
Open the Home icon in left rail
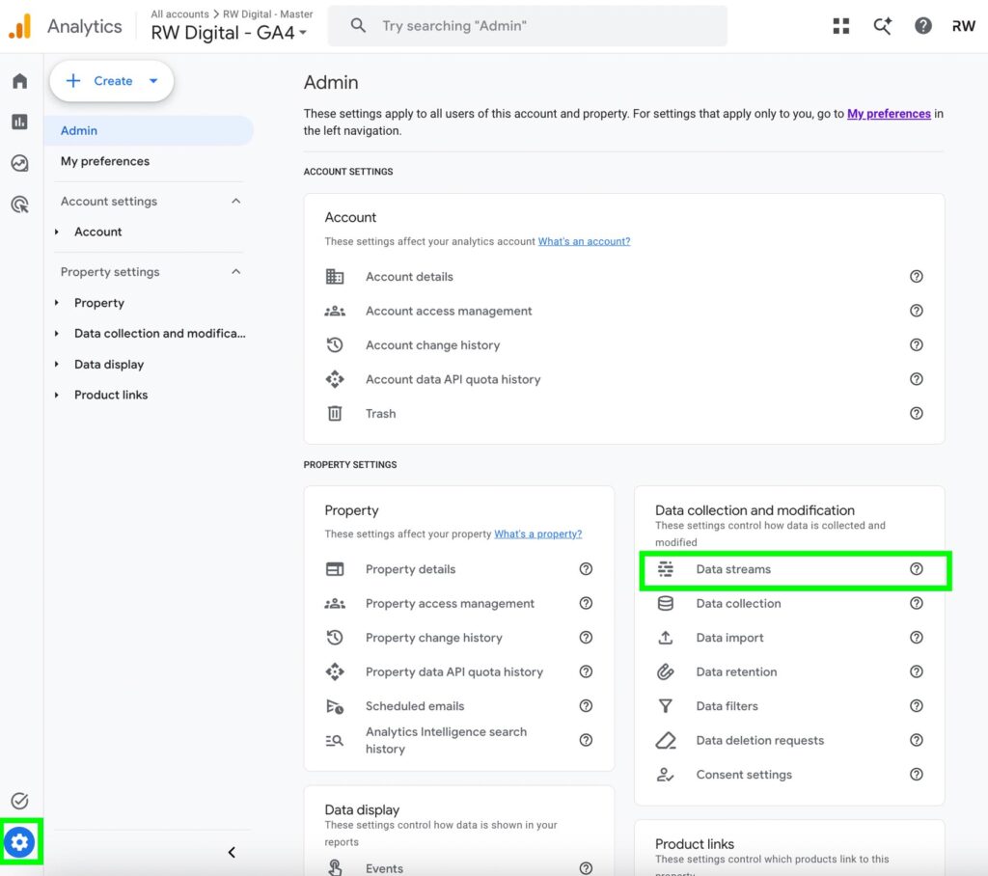coord(20,81)
